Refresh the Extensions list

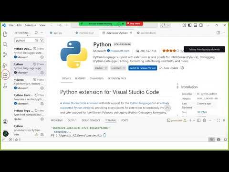(36, 32)
